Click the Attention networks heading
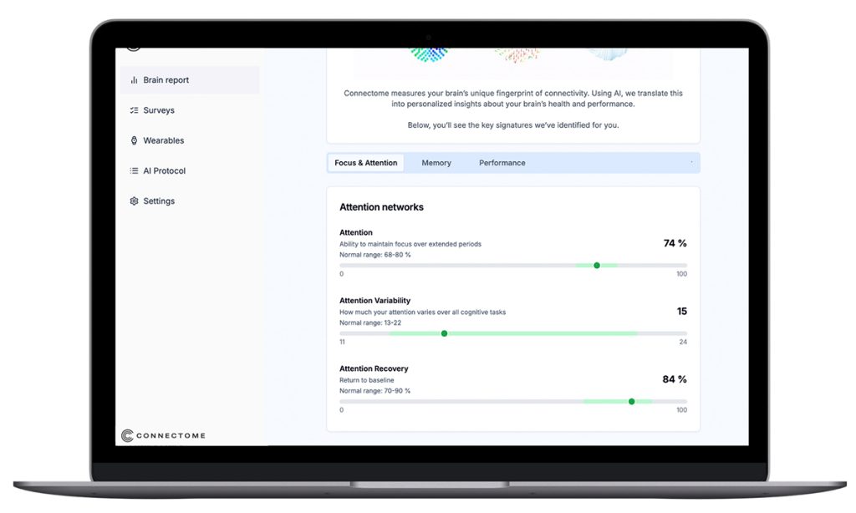The height and width of the screenshot is (513, 856). 381,207
